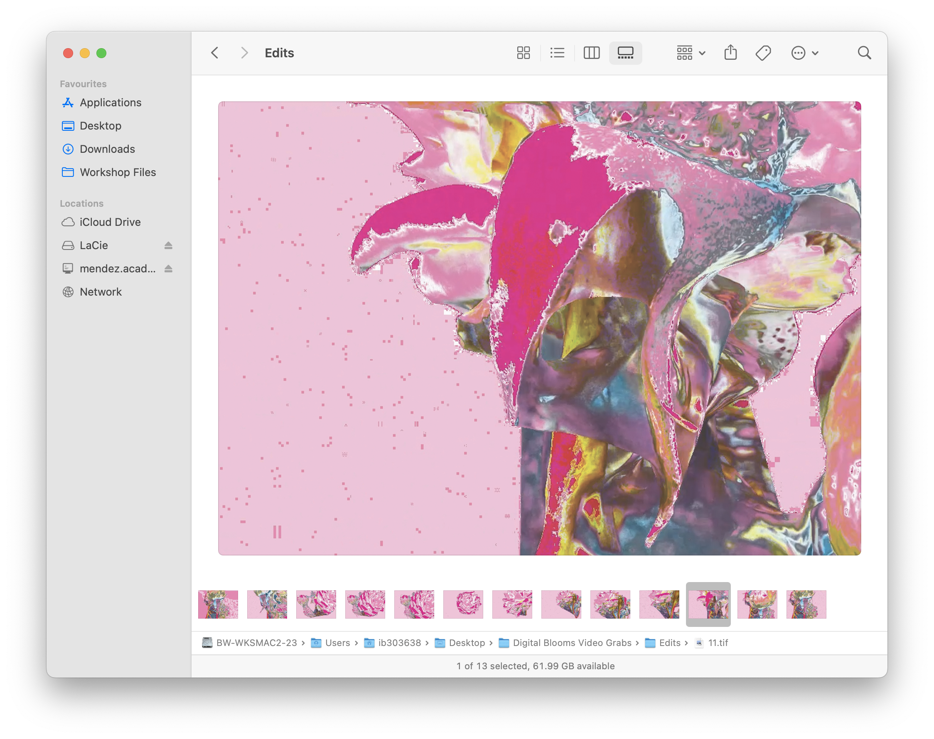Select the sixth thumbnail with single rose
The image size is (934, 739).
coord(463,604)
